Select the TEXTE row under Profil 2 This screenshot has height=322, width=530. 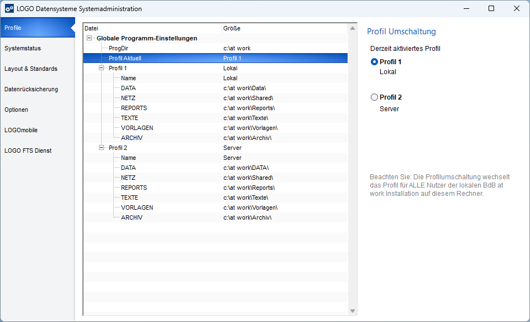click(x=216, y=198)
